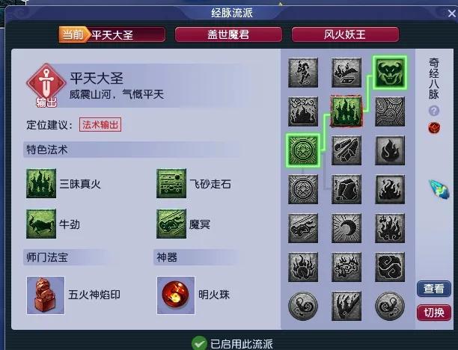Close the 经脉流派 window
This screenshot has height=350, width=458.
pos(451,13)
